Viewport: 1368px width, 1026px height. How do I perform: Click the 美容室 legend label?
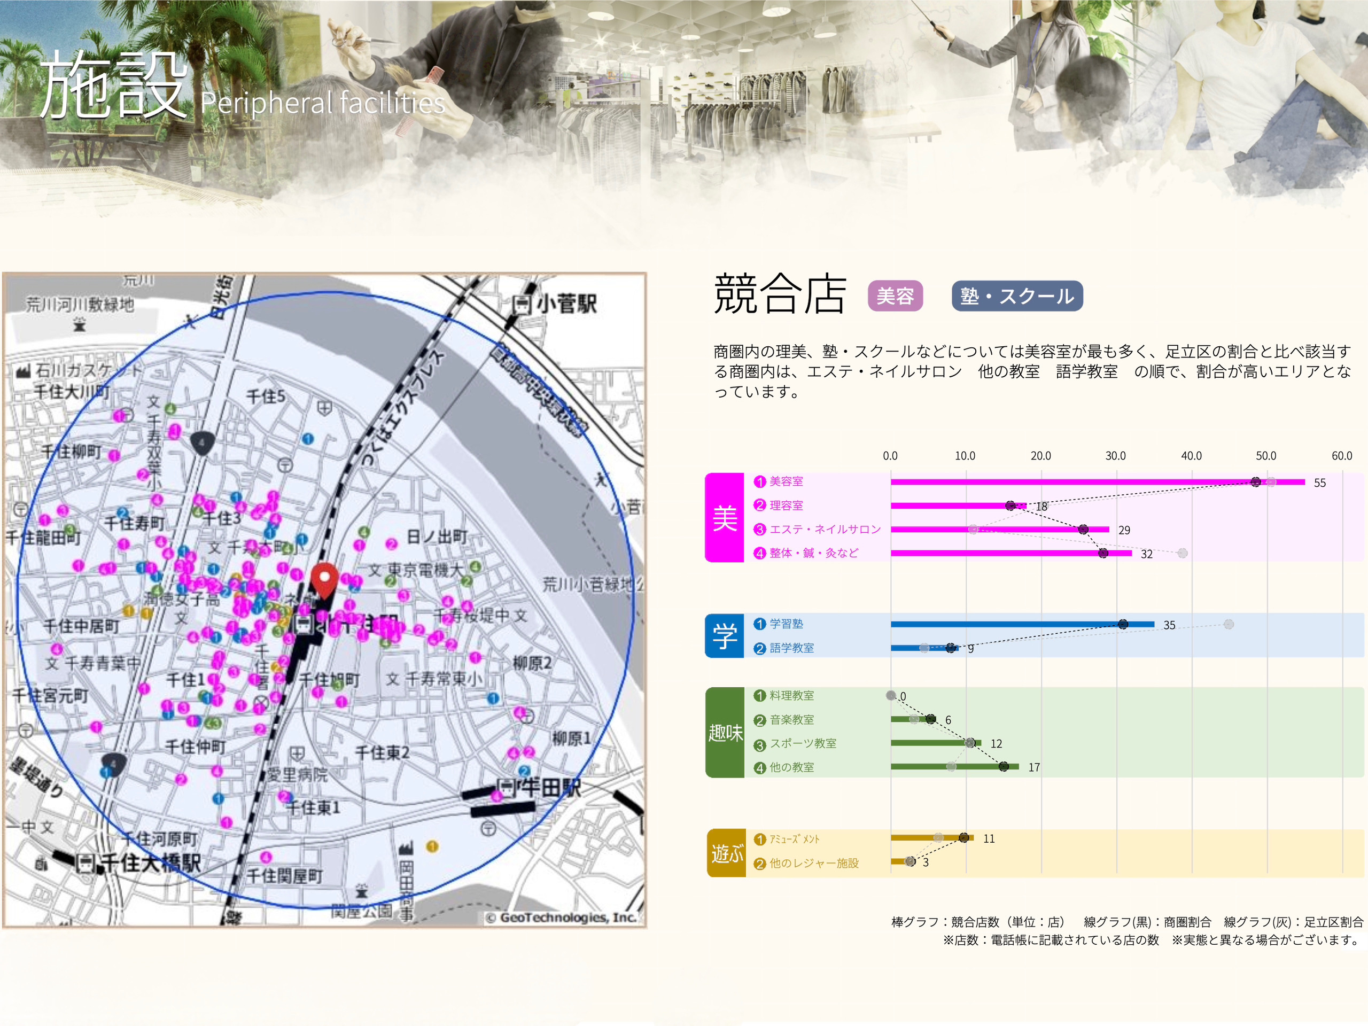click(x=786, y=481)
